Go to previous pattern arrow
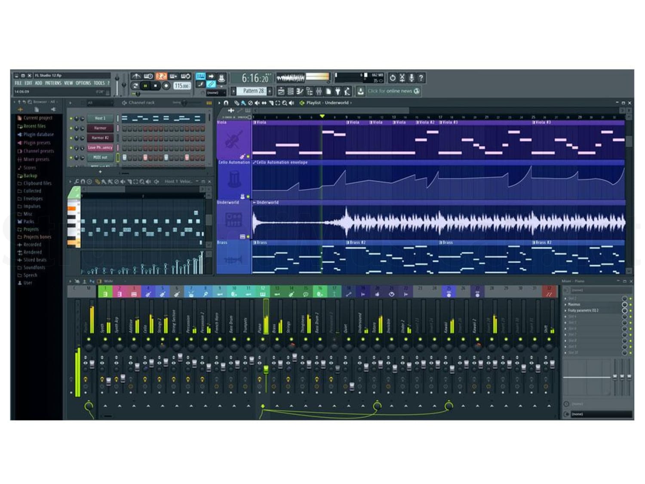 coord(233,91)
